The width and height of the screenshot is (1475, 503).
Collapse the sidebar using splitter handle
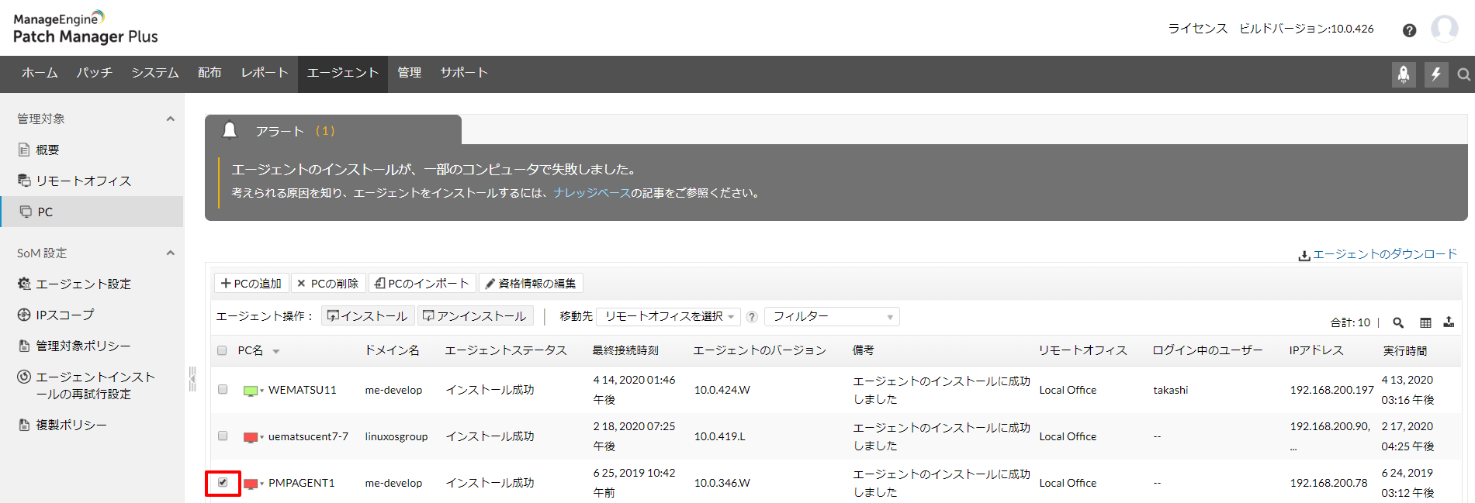[x=192, y=379]
